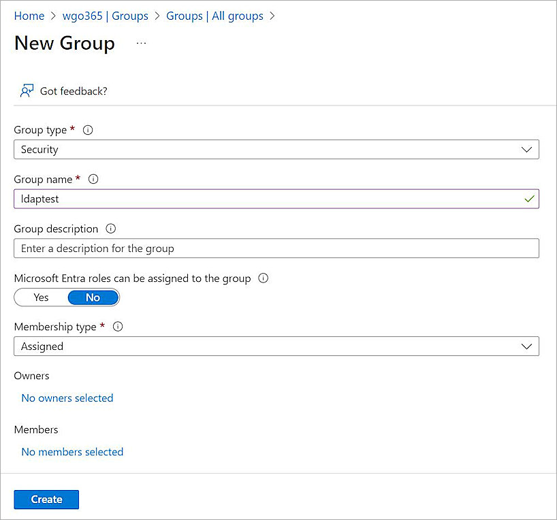The height and width of the screenshot is (520, 557).
Task: Navigate to Home via the breadcrumb
Action: (x=29, y=16)
